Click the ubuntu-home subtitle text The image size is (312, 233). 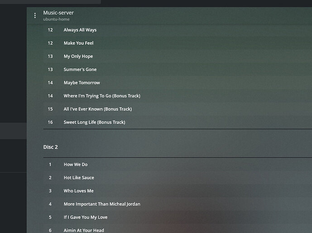point(56,19)
